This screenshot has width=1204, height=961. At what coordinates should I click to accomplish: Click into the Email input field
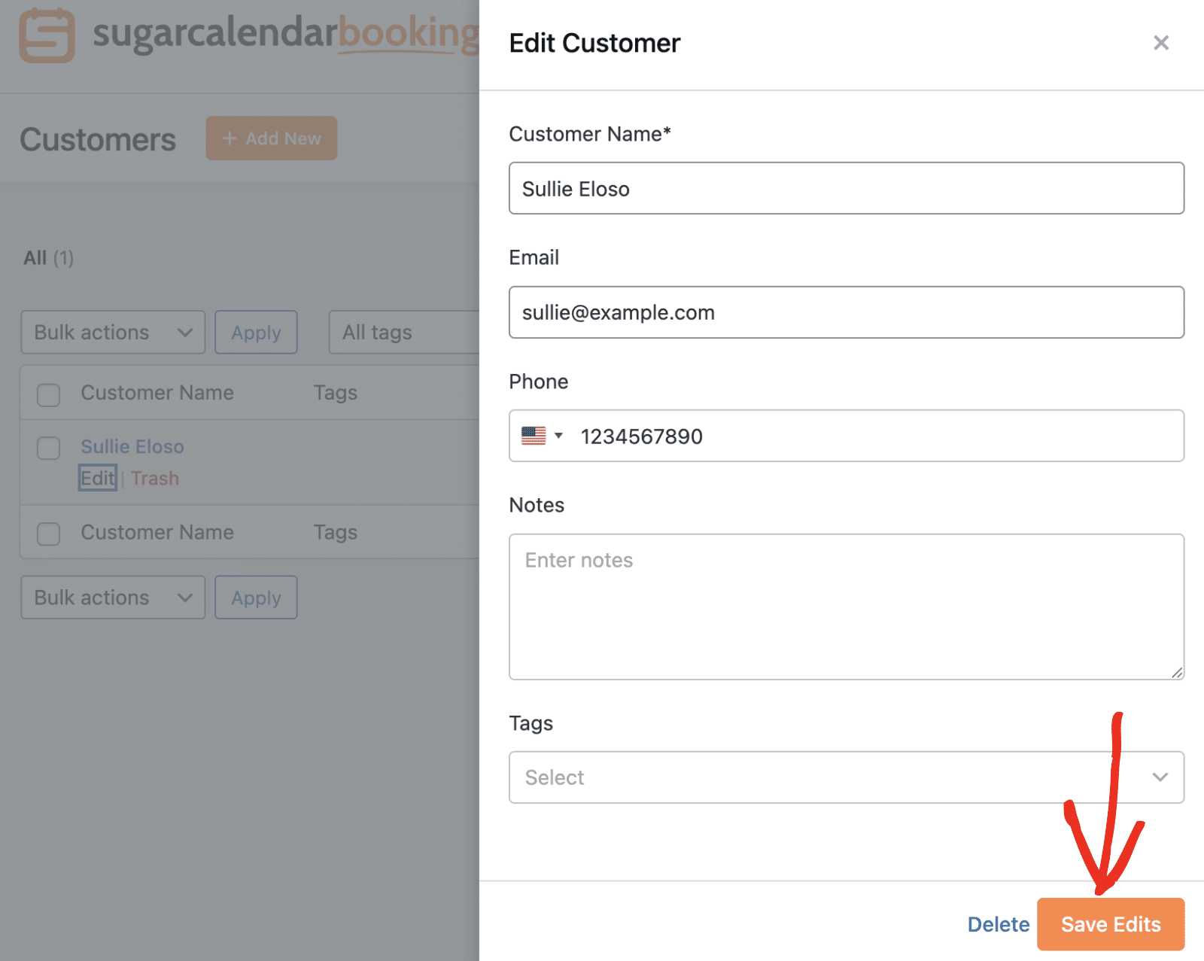point(846,312)
